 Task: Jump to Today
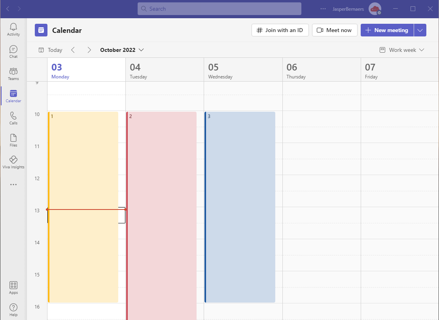point(50,50)
